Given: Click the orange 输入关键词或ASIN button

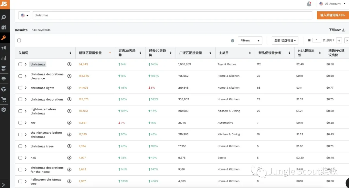Looking at the screenshot, I should [333, 15].
